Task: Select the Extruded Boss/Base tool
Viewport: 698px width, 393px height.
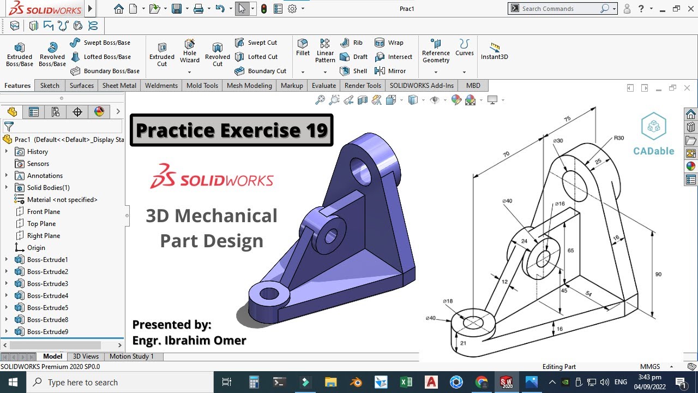Action: tap(20, 55)
